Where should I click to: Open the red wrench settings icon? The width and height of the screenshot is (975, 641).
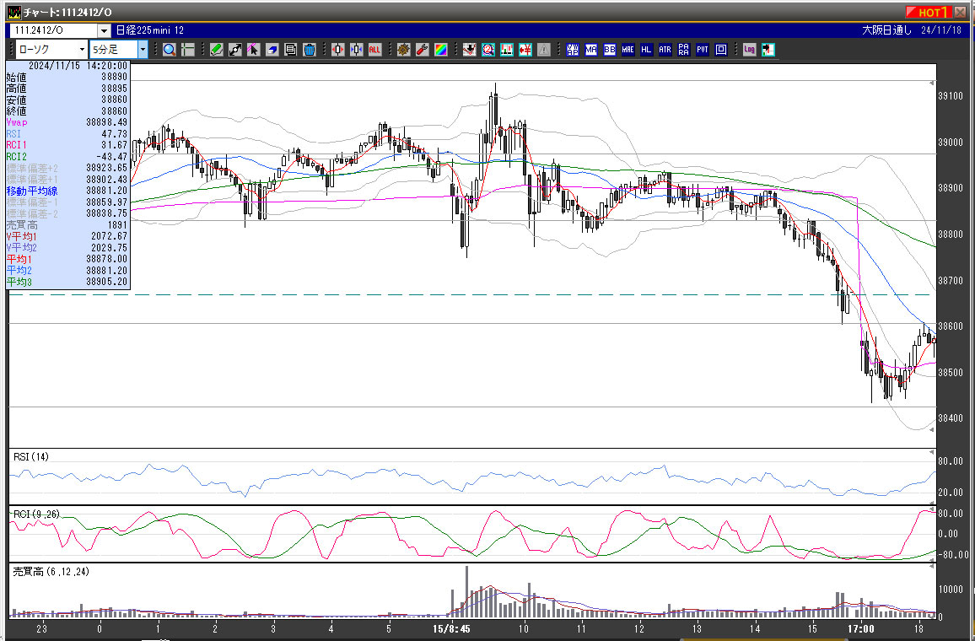[423, 50]
